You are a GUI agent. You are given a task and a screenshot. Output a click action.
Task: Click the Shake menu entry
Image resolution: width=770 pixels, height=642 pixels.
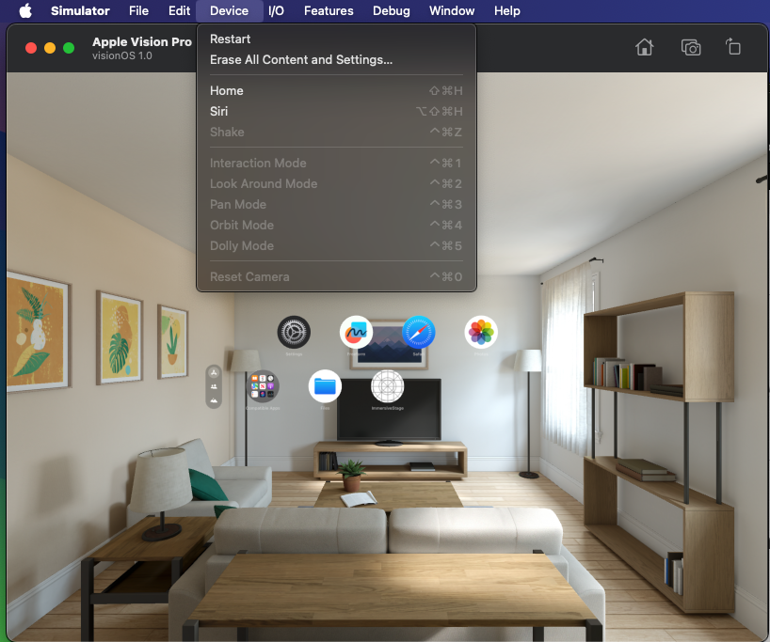pyautogui.click(x=336, y=132)
